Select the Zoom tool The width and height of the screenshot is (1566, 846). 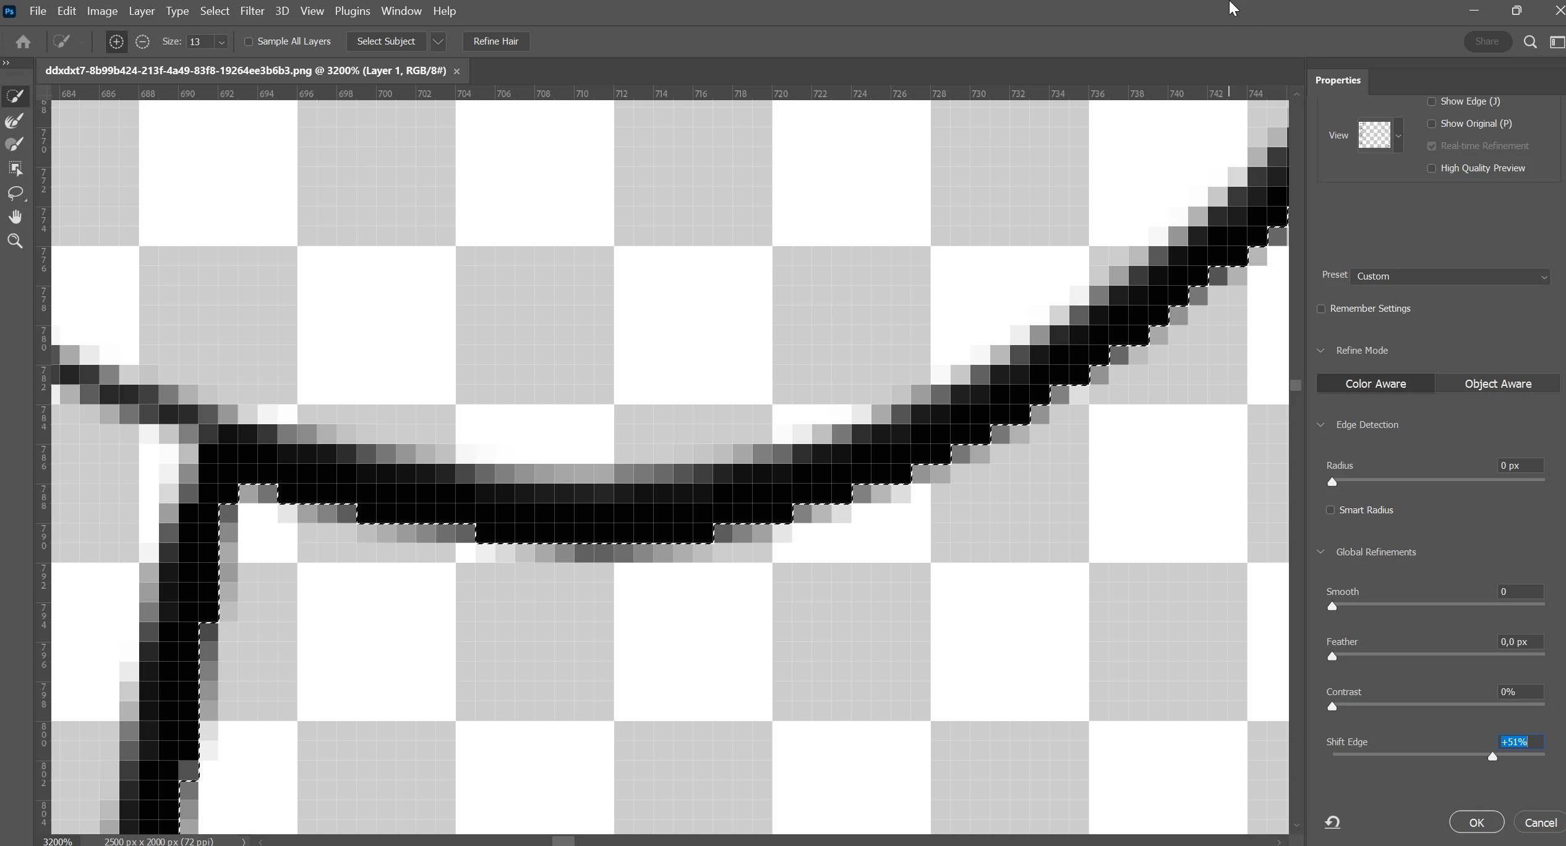pos(15,241)
